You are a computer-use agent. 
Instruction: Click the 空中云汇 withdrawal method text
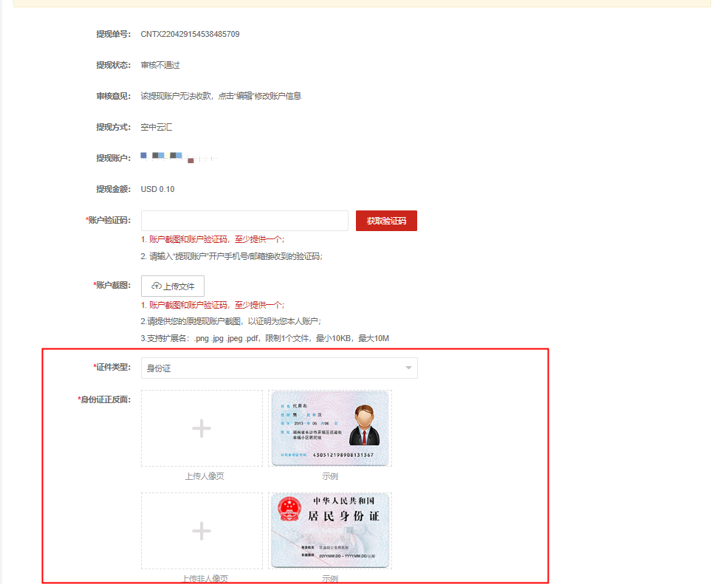click(157, 127)
